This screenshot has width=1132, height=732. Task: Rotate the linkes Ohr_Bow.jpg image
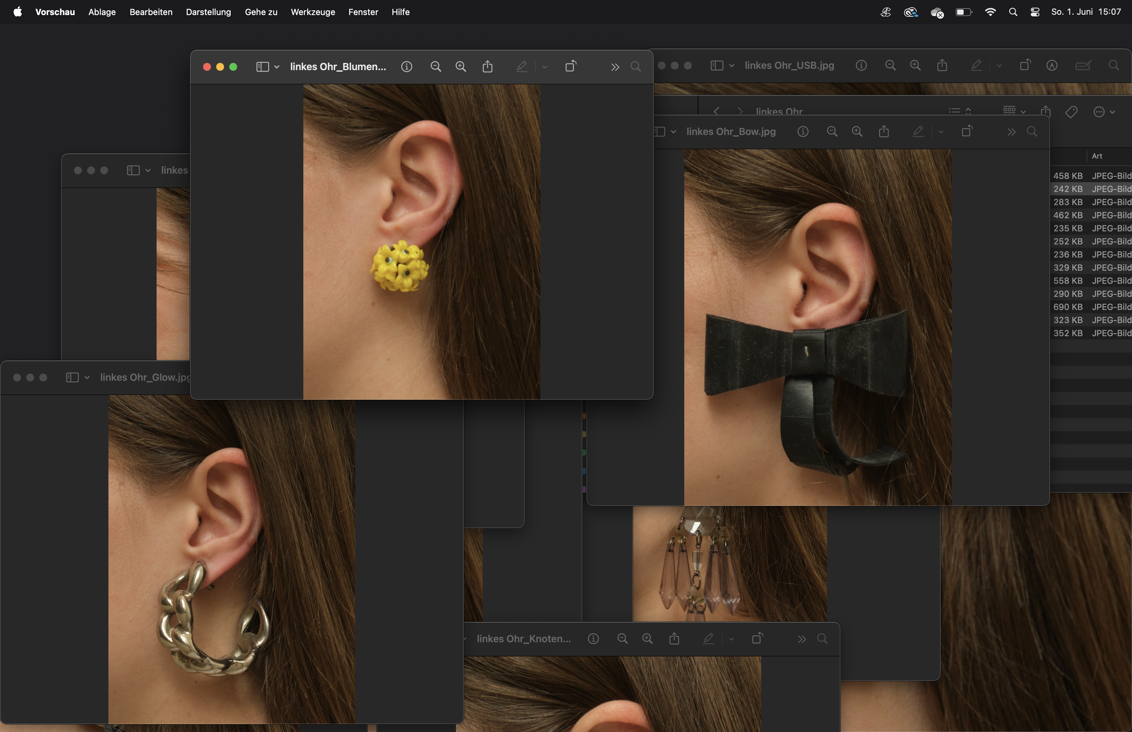point(967,132)
